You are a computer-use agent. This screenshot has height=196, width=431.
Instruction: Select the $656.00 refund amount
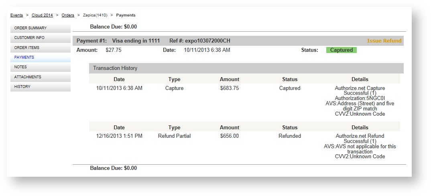click(x=230, y=136)
